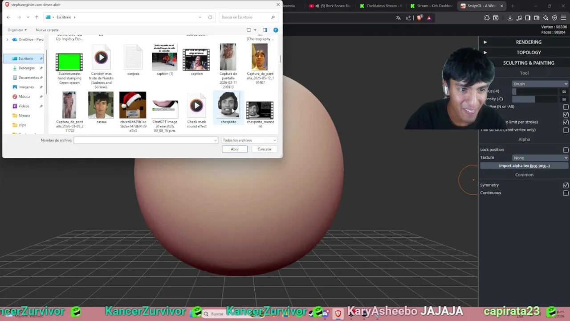Toggle the preview pane in file dialog
Screen dimensions: 570x321
(265, 30)
